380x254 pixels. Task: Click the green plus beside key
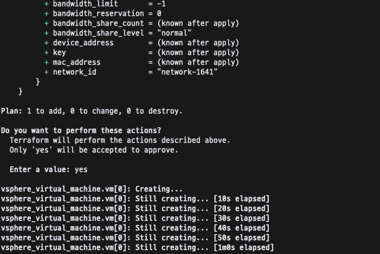47,53
